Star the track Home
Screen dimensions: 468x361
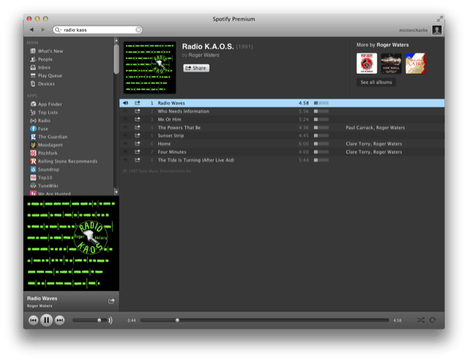pos(125,144)
